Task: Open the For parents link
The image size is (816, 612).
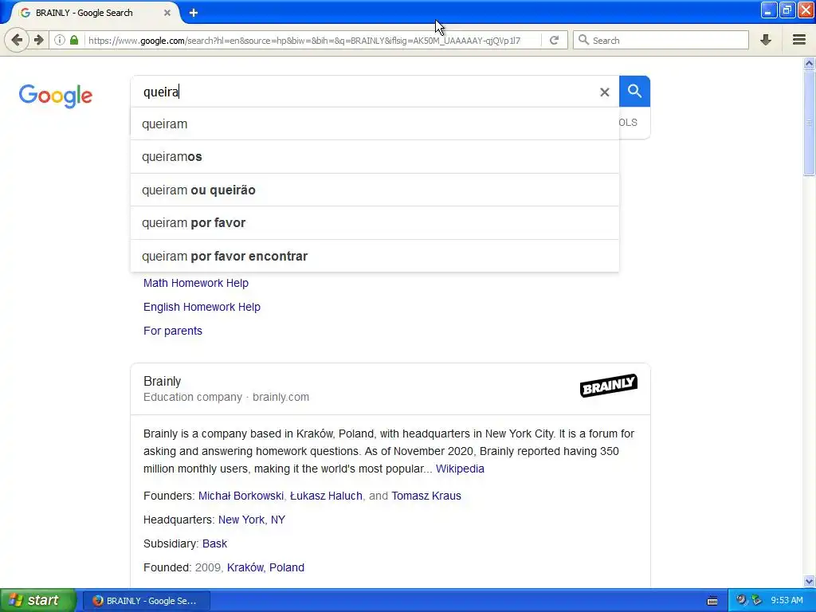Action: point(173,331)
